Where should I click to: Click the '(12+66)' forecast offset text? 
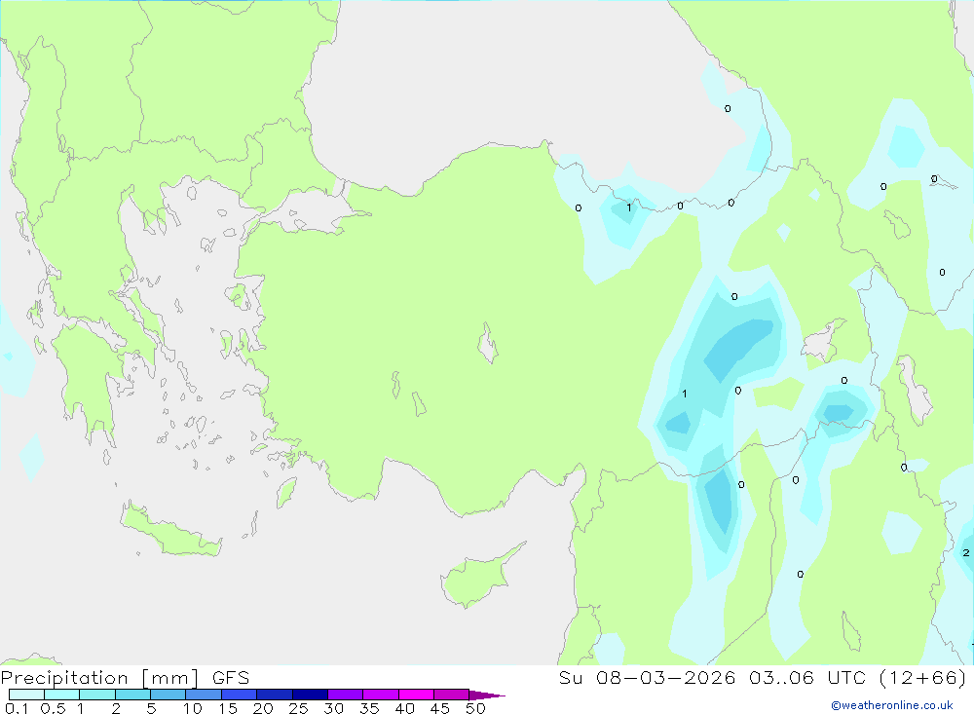(x=923, y=677)
